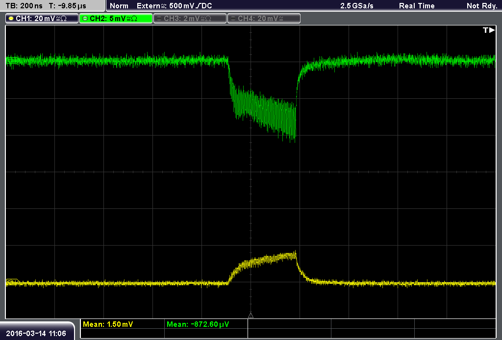Click the Norm trigger mode label
This screenshot has width=502, height=340.
click(119, 6)
